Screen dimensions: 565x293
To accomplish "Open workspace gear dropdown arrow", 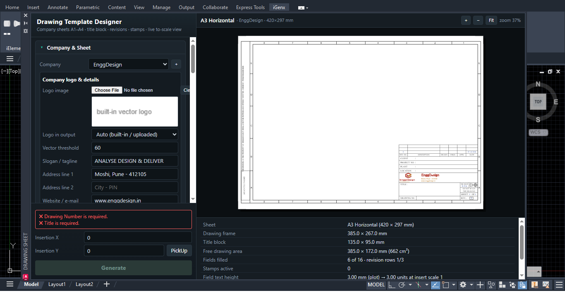I will 472,285.
